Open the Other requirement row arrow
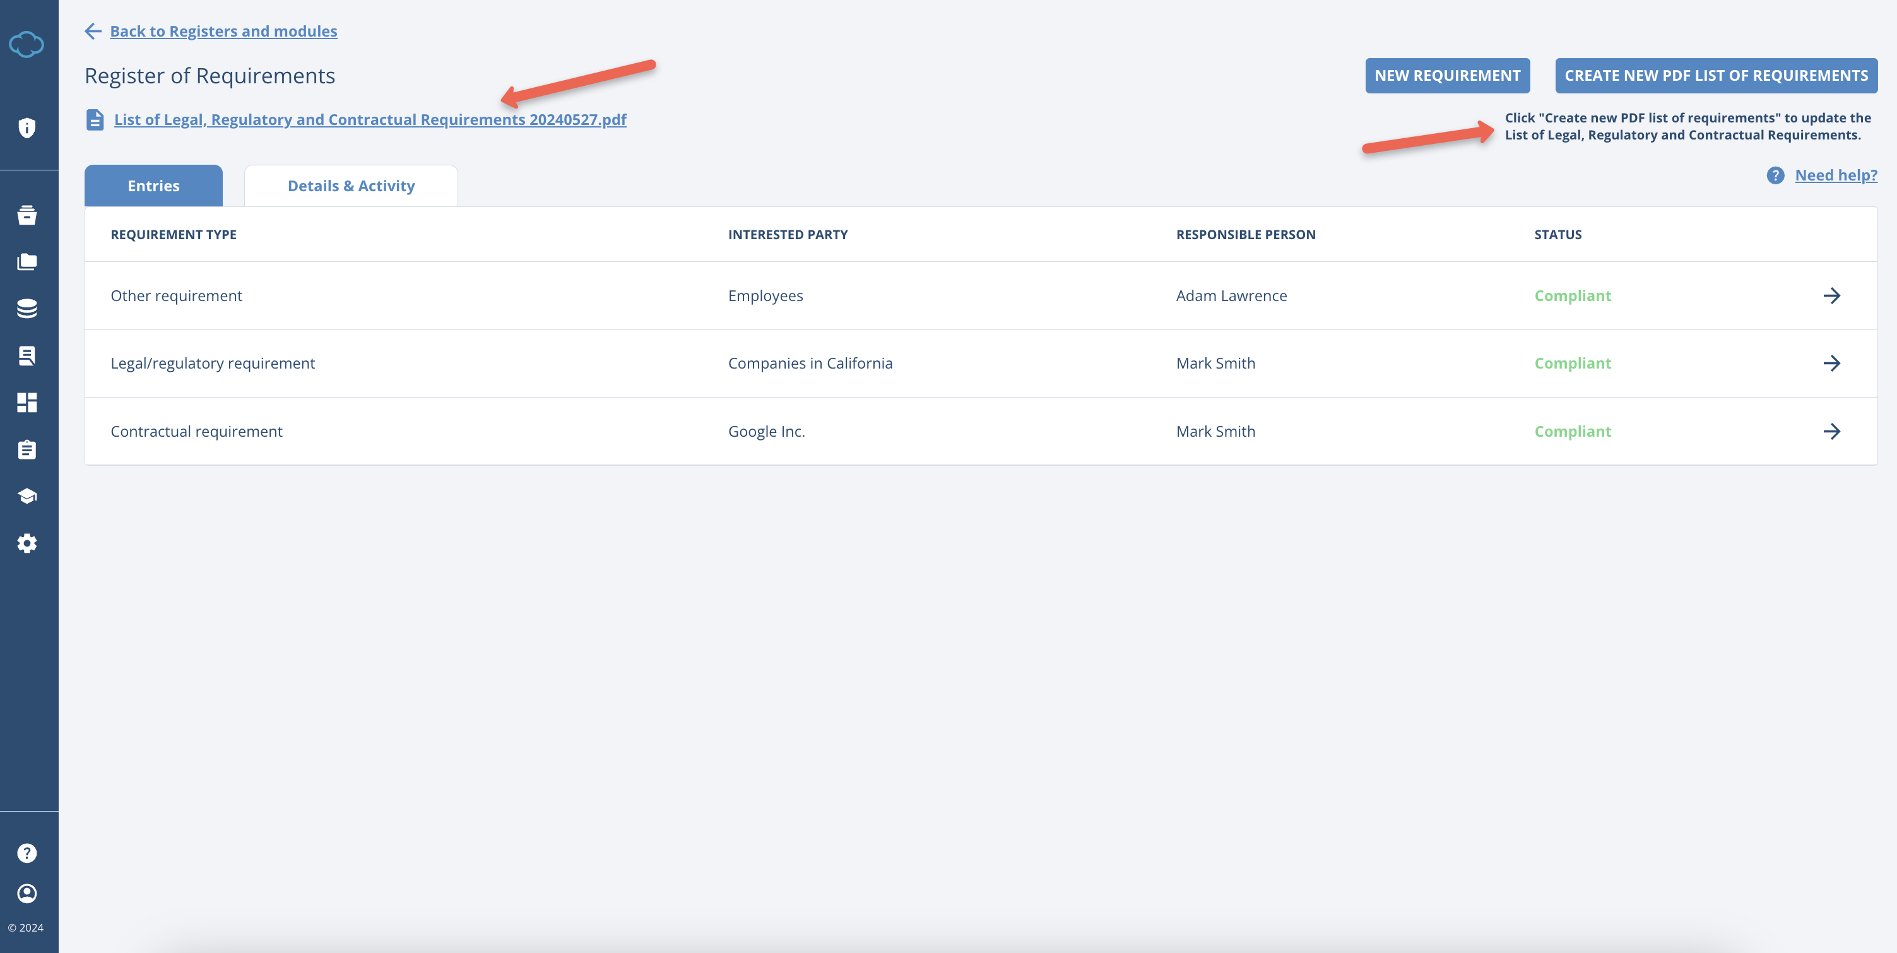1897x953 pixels. coord(1831,296)
